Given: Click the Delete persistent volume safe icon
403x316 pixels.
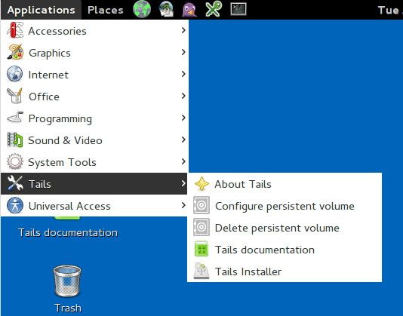Looking at the screenshot, I should click(x=201, y=227).
